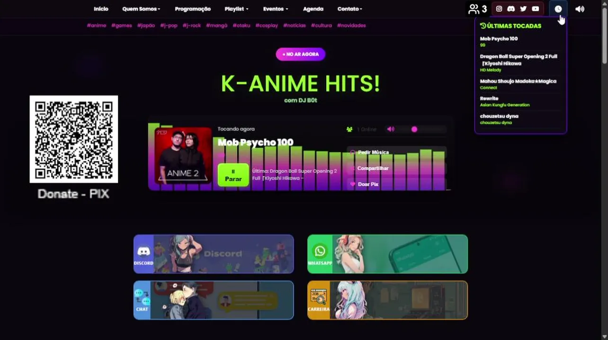Mute the player via speaker icon
This screenshot has width=608, height=340.
(391, 129)
